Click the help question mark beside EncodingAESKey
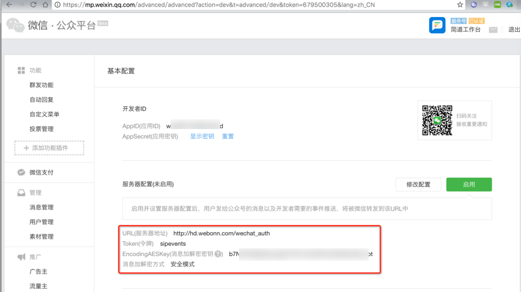This screenshot has height=292, width=521. click(218, 254)
